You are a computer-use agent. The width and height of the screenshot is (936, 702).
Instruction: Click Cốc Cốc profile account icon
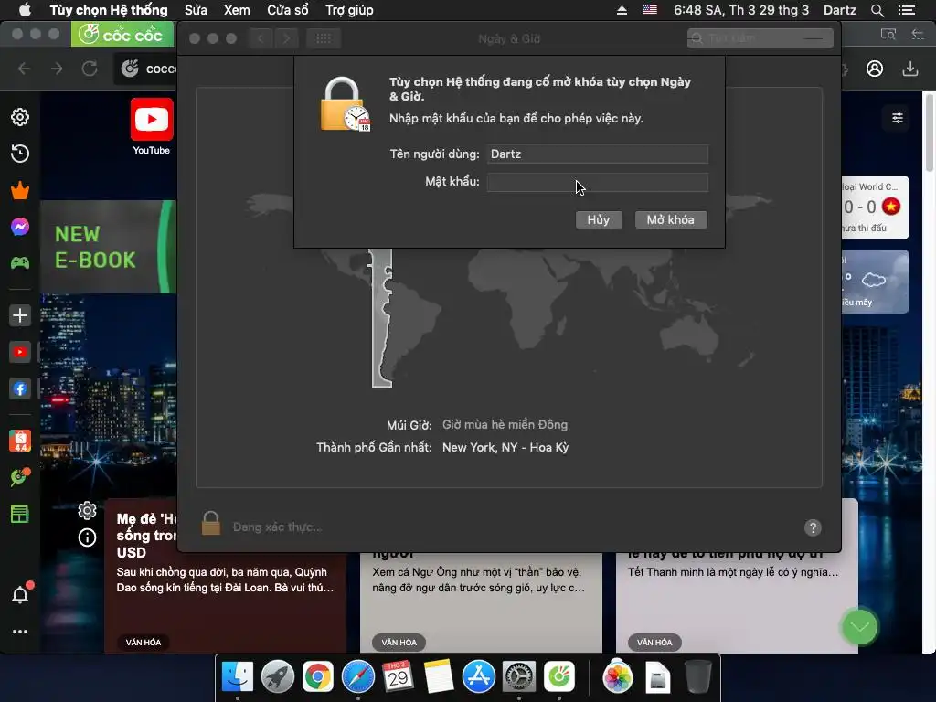(875, 69)
